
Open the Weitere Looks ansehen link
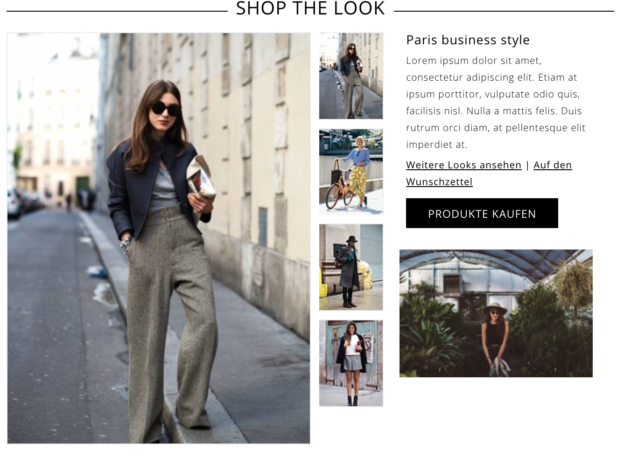[x=463, y=165]
